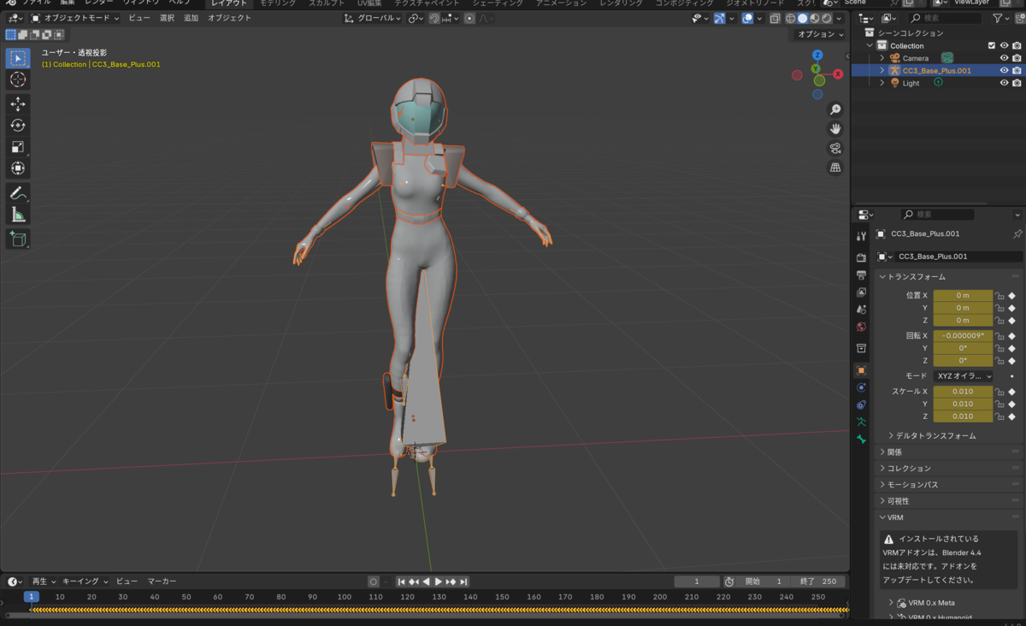Open the timeline Marker (マーカー) menu
The image size is (1026, 626).
(162, 582)
